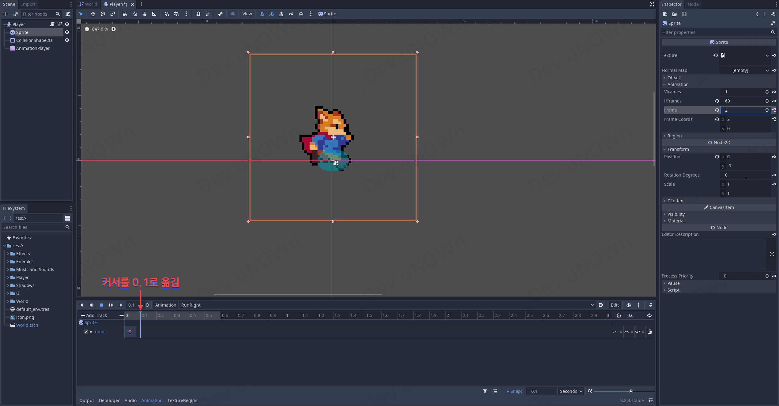Image resolution: width=779 pixels, height=406 pixels.
Task: Open the TextureRegion bottom panel tab
Action: (x=182, y=400)
